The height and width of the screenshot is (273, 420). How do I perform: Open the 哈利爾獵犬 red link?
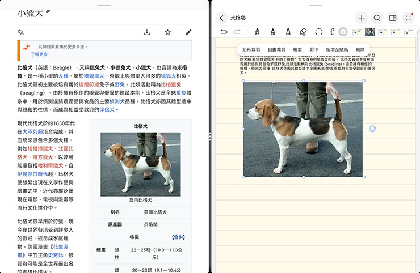coord(51,165)
